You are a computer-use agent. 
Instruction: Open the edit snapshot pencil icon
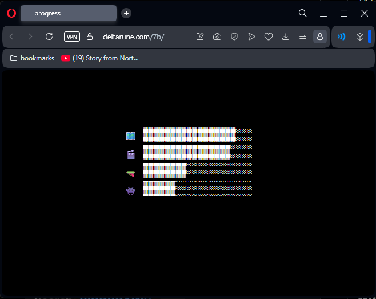tap(200, 37)
